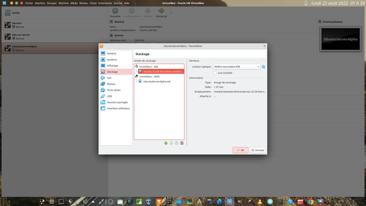The image size is (366, 206).
Task: Click the Configuration toolbar button
Action: tap(132, 13)
